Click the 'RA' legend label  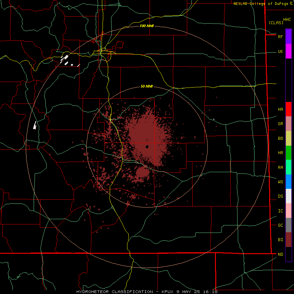pos(280,168)
